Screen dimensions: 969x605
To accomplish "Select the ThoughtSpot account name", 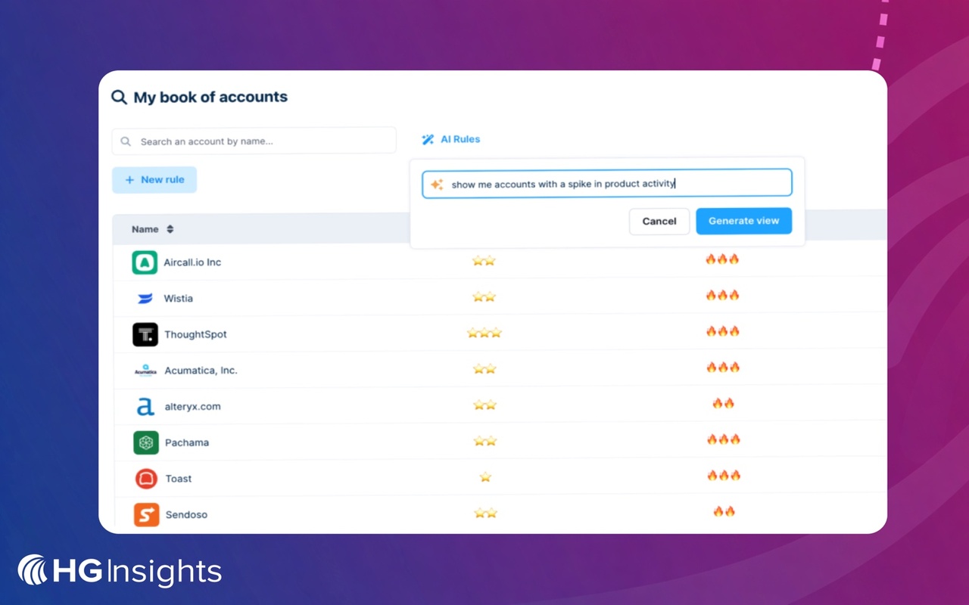I will coord(195,334).
